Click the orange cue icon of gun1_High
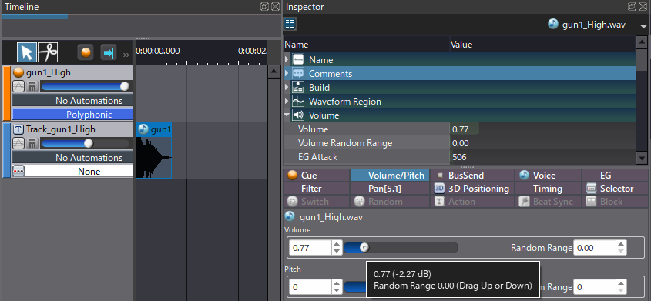Viewport: 651px width, 301px height. click(18, 72)
